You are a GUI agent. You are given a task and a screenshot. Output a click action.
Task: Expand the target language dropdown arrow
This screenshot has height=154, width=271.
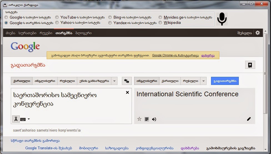pyautogui.click(x=204, y=81)
